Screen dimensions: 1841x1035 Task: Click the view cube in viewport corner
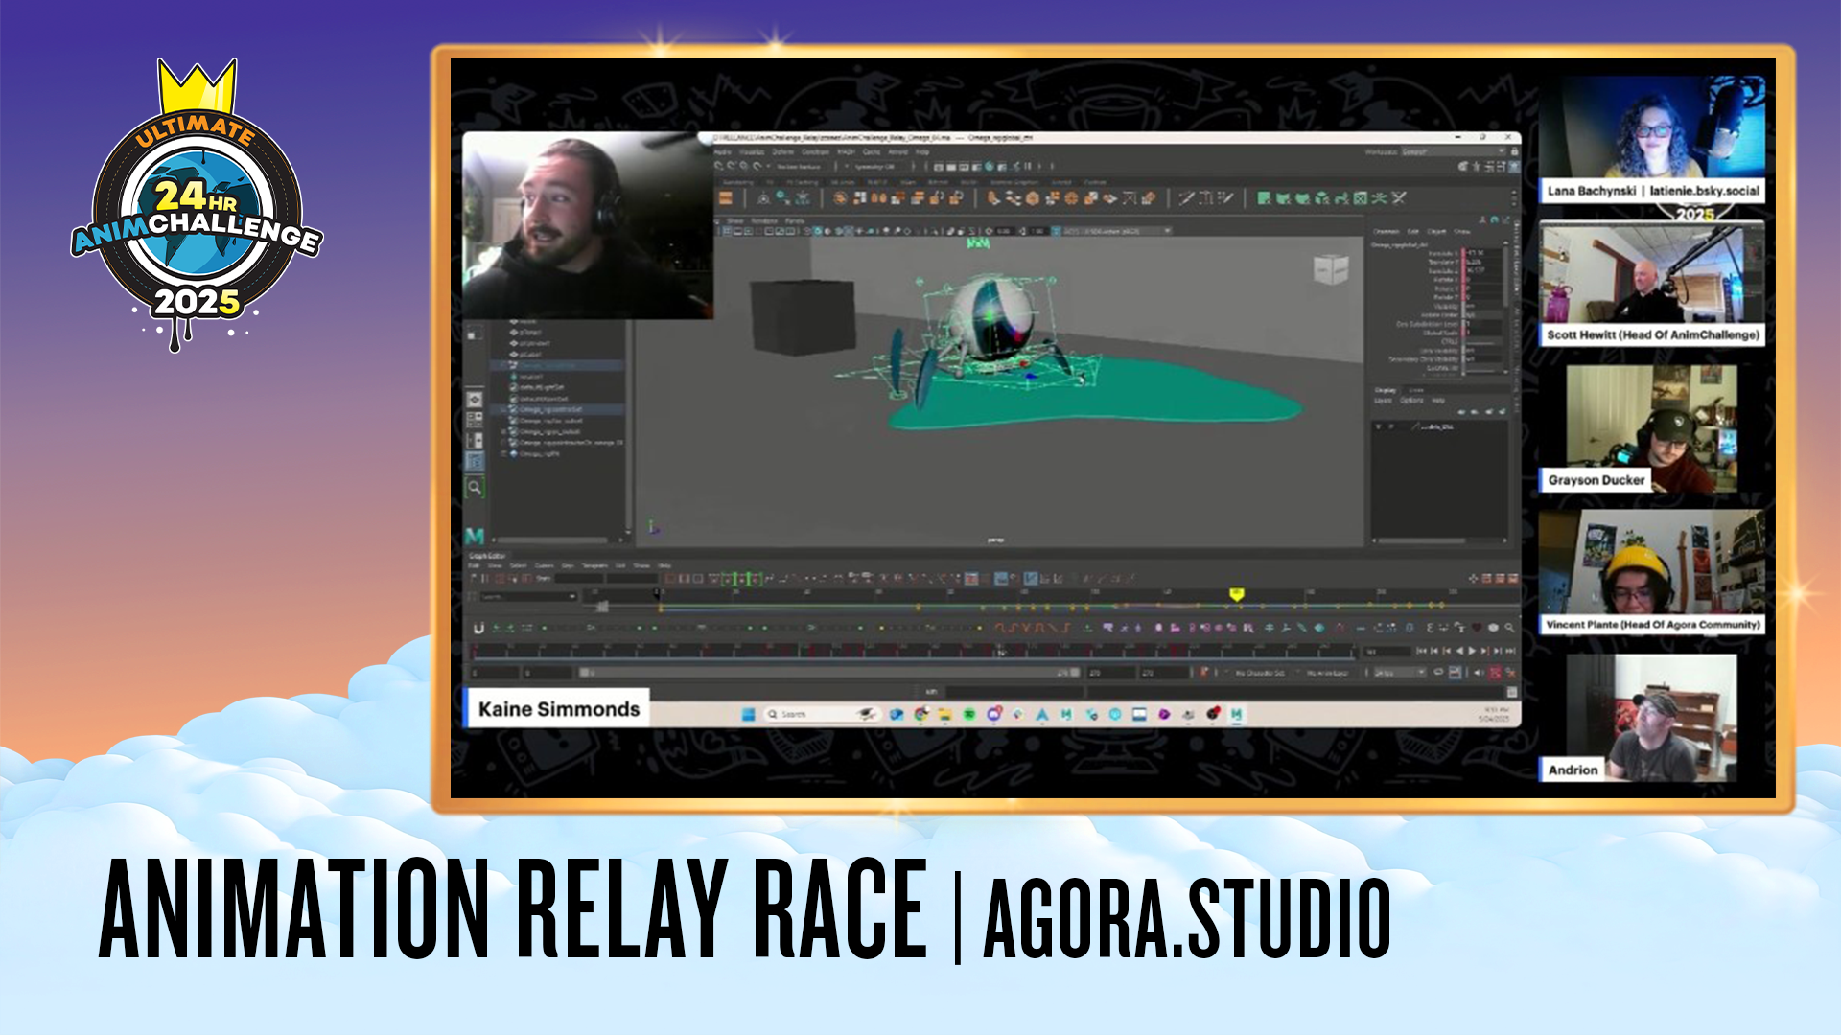point(1330,269)
